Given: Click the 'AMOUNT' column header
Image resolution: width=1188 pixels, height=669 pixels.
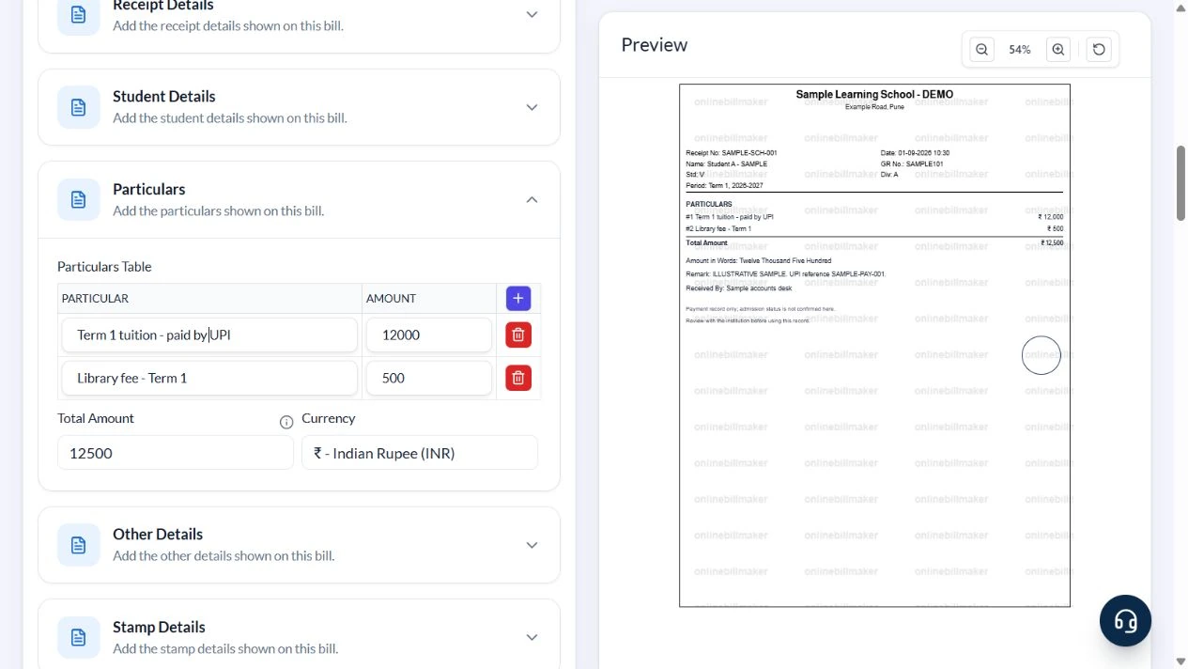Looking at the screenshot, I should point(391,299).
